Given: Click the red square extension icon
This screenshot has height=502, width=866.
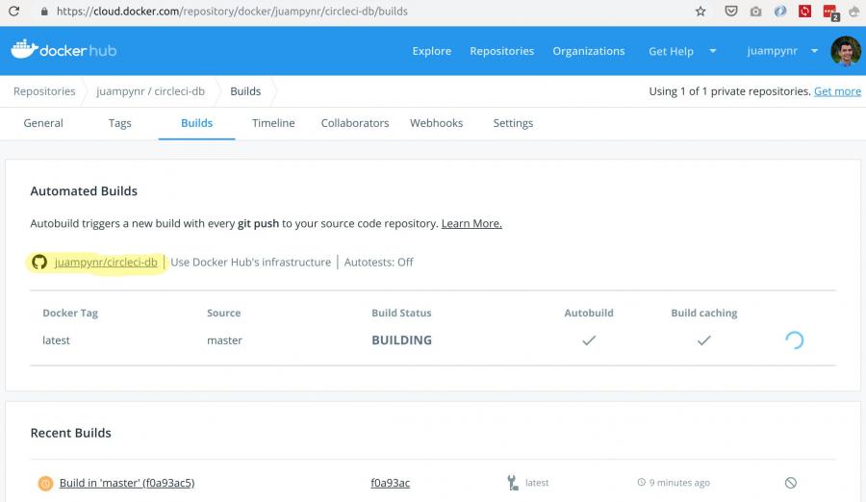Looking at the screenshot, I should [804, 11].
